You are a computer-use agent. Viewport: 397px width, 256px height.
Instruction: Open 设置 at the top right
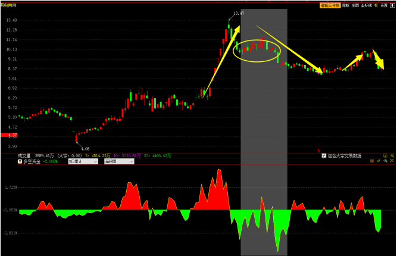pos(384,5)
